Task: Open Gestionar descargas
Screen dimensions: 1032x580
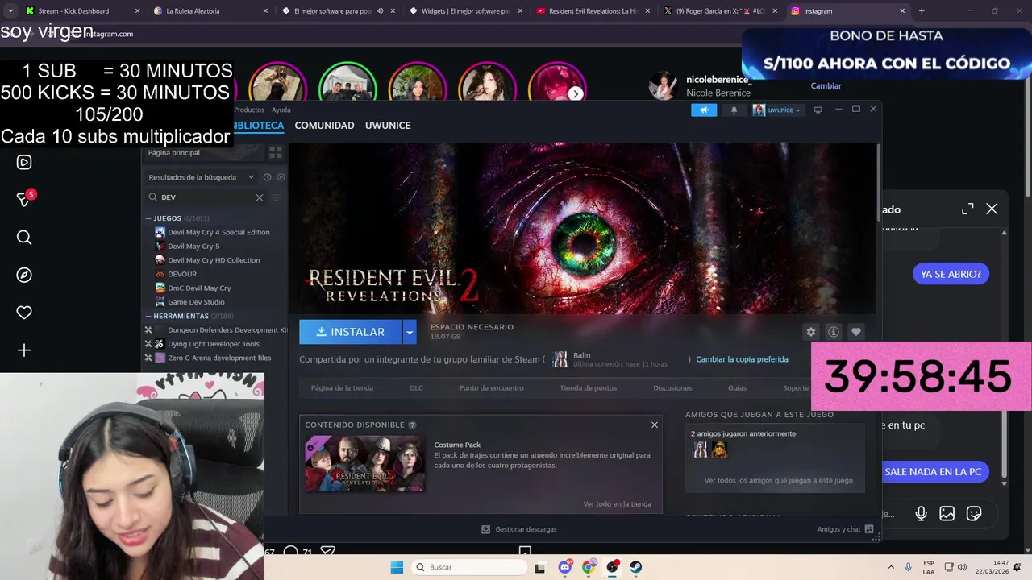Action: [519, 529]
